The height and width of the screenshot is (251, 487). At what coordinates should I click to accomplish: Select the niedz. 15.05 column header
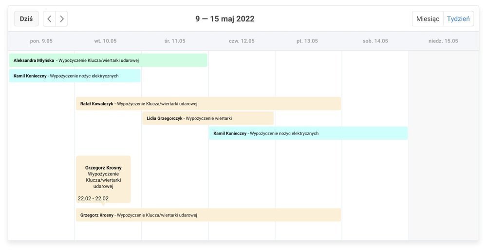443,41
